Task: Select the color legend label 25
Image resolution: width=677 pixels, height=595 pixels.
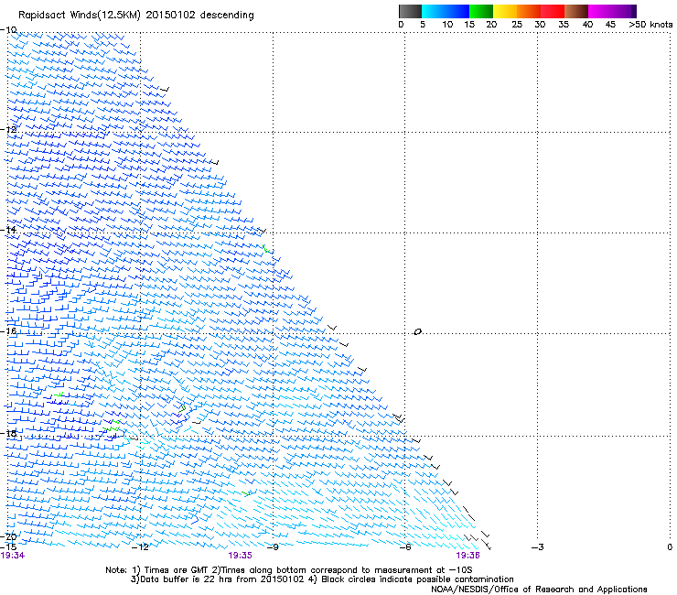Action: 517,25
